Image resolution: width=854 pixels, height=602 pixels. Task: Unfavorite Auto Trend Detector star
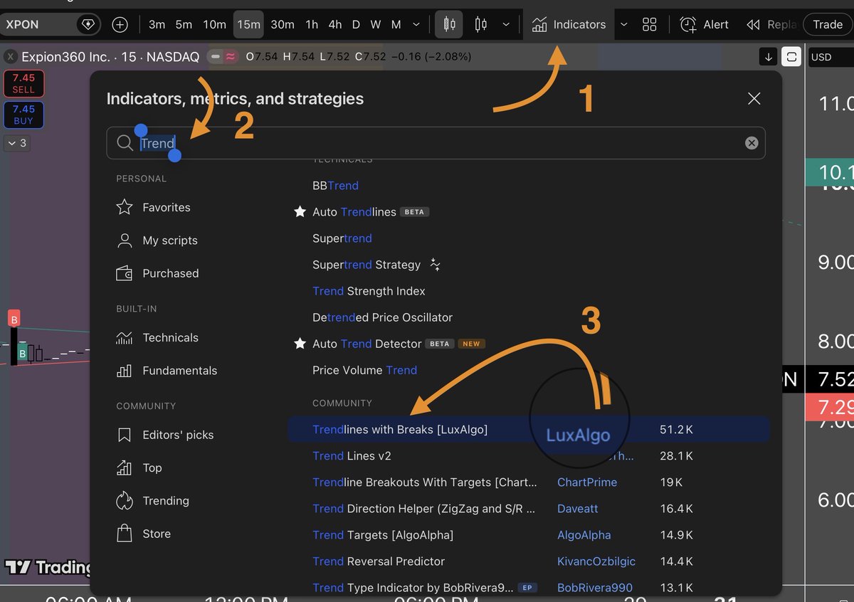pyautogui.click(x=300, y=344)
